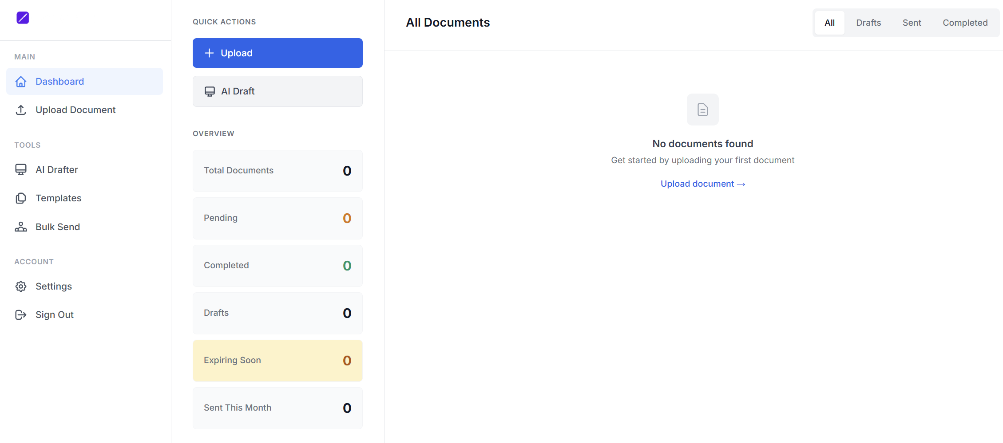Click the empty document placeholder icon
The height and width of the screenshot is (443, 1003).
pyautogui.click(x=702, y=110)
